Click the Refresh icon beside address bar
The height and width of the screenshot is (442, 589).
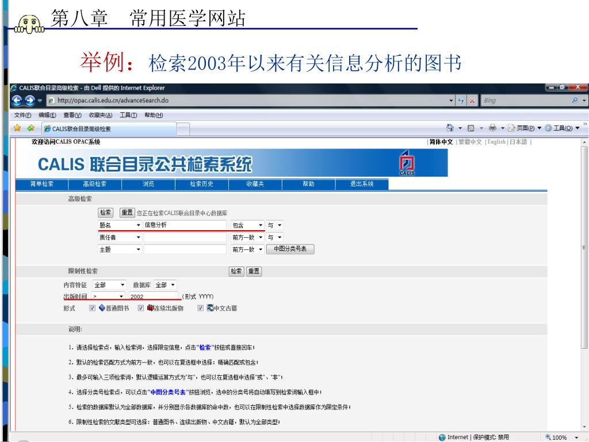(x=461, y=100)
